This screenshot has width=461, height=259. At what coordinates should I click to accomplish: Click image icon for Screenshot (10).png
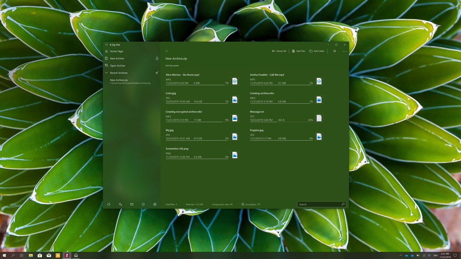click(235, 155)
